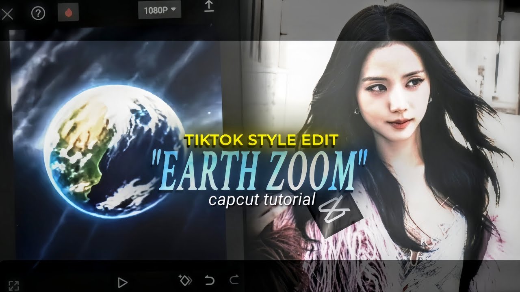
Task: Open the help question mark icon
Action: [x=38, y=13]
